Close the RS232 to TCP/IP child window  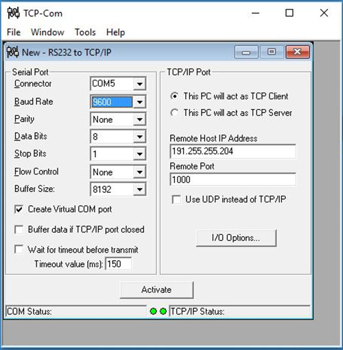(298, 52)
